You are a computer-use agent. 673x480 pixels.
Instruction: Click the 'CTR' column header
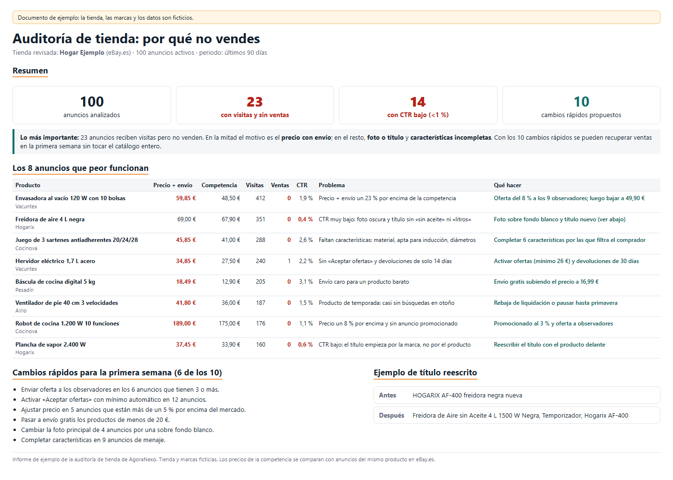coord(302,185)
